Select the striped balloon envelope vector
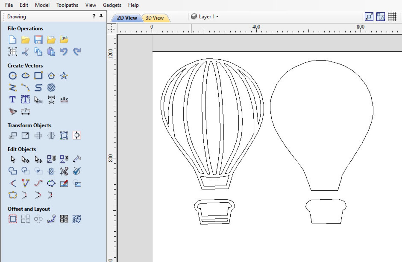The height and width of the screenshot is (262, 402). tap(212, 124)
